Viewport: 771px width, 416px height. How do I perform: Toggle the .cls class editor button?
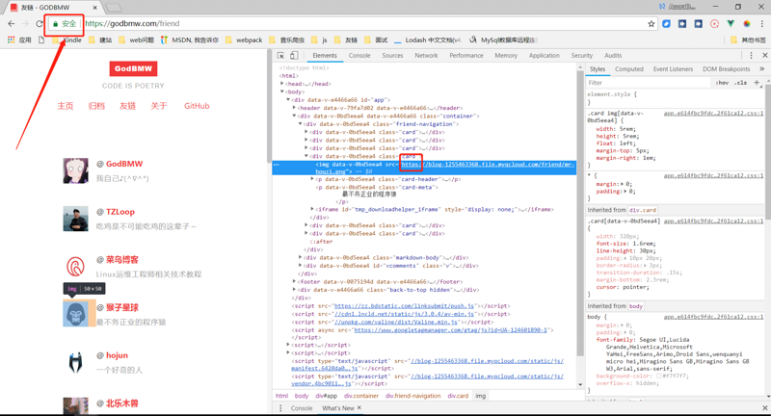pyautogui.click(x=740, y=83)
